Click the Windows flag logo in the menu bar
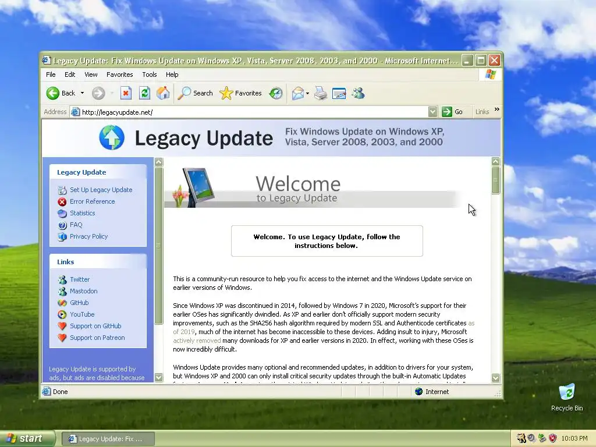Screen dimensions: 596x447 (x=490, y=74)
